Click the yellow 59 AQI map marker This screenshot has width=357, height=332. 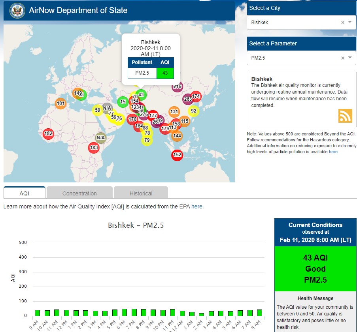(97, 110)
